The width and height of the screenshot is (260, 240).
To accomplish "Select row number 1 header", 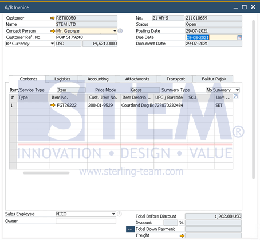I will (x=13, y=106).
